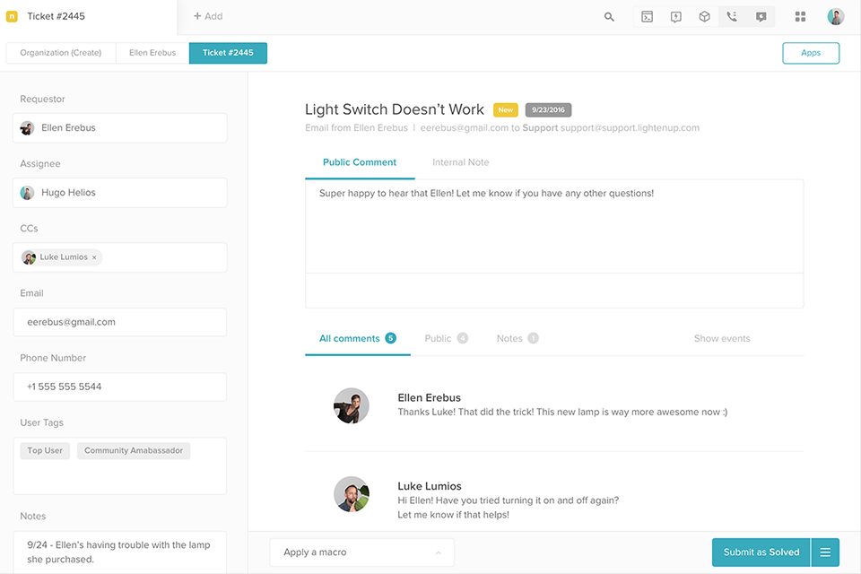The height and width of the screenshot is (574, 861).
Task: Switch to the Internal Note tab
Action: coord(460,162)
